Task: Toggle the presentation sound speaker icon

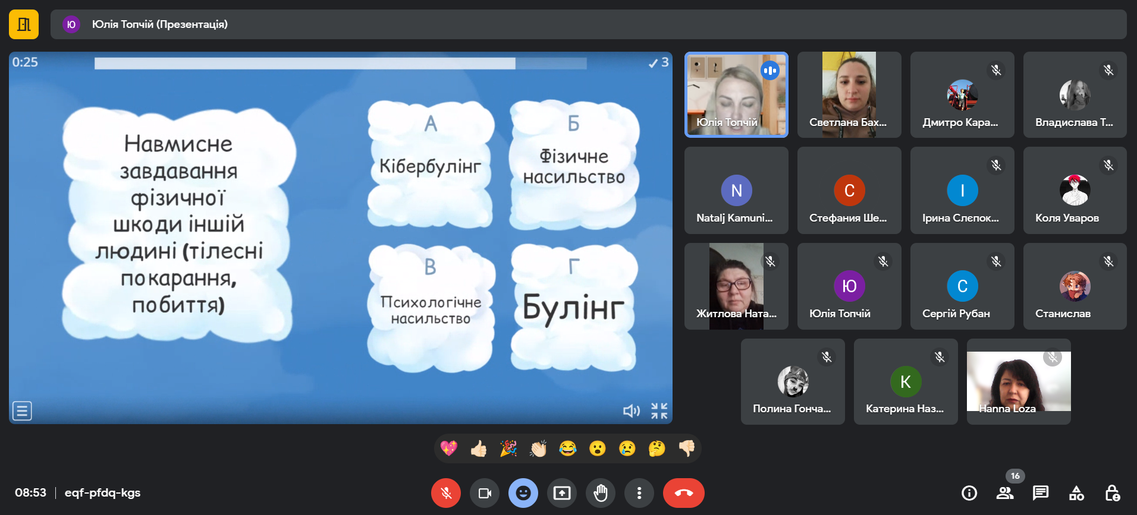Action: tap(631, 410)
